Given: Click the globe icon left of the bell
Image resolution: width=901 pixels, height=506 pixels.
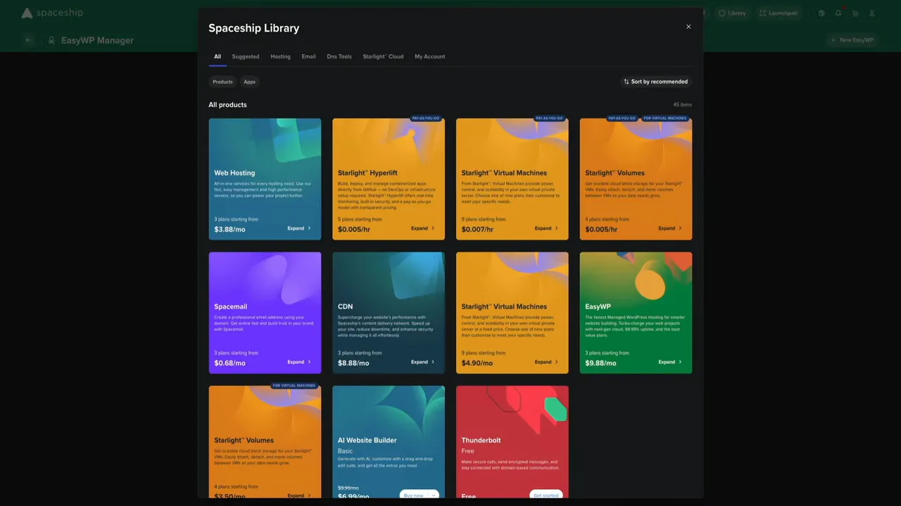Looking at the screenshot, I should [x=821, y=13].
